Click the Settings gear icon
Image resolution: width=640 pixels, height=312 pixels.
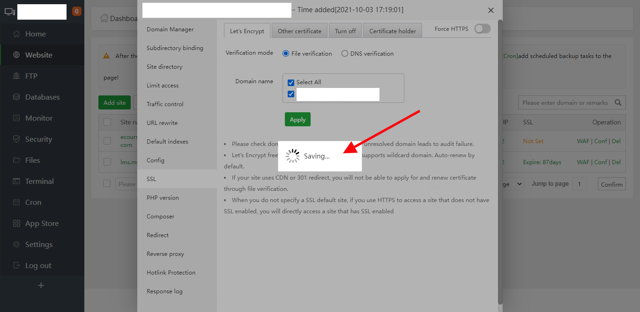point(16,244)
